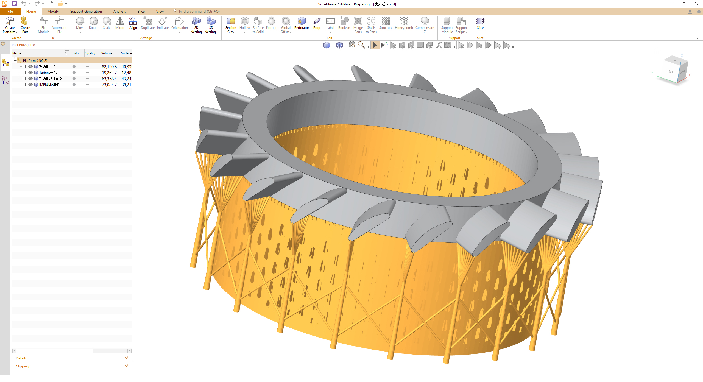Expand the Clipping panel
This screenshot has height=382, width=703.
click(x=126, y=366)
